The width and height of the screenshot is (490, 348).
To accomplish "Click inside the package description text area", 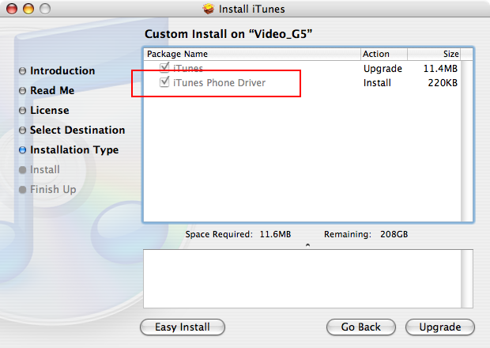I will tap(302, 278).
